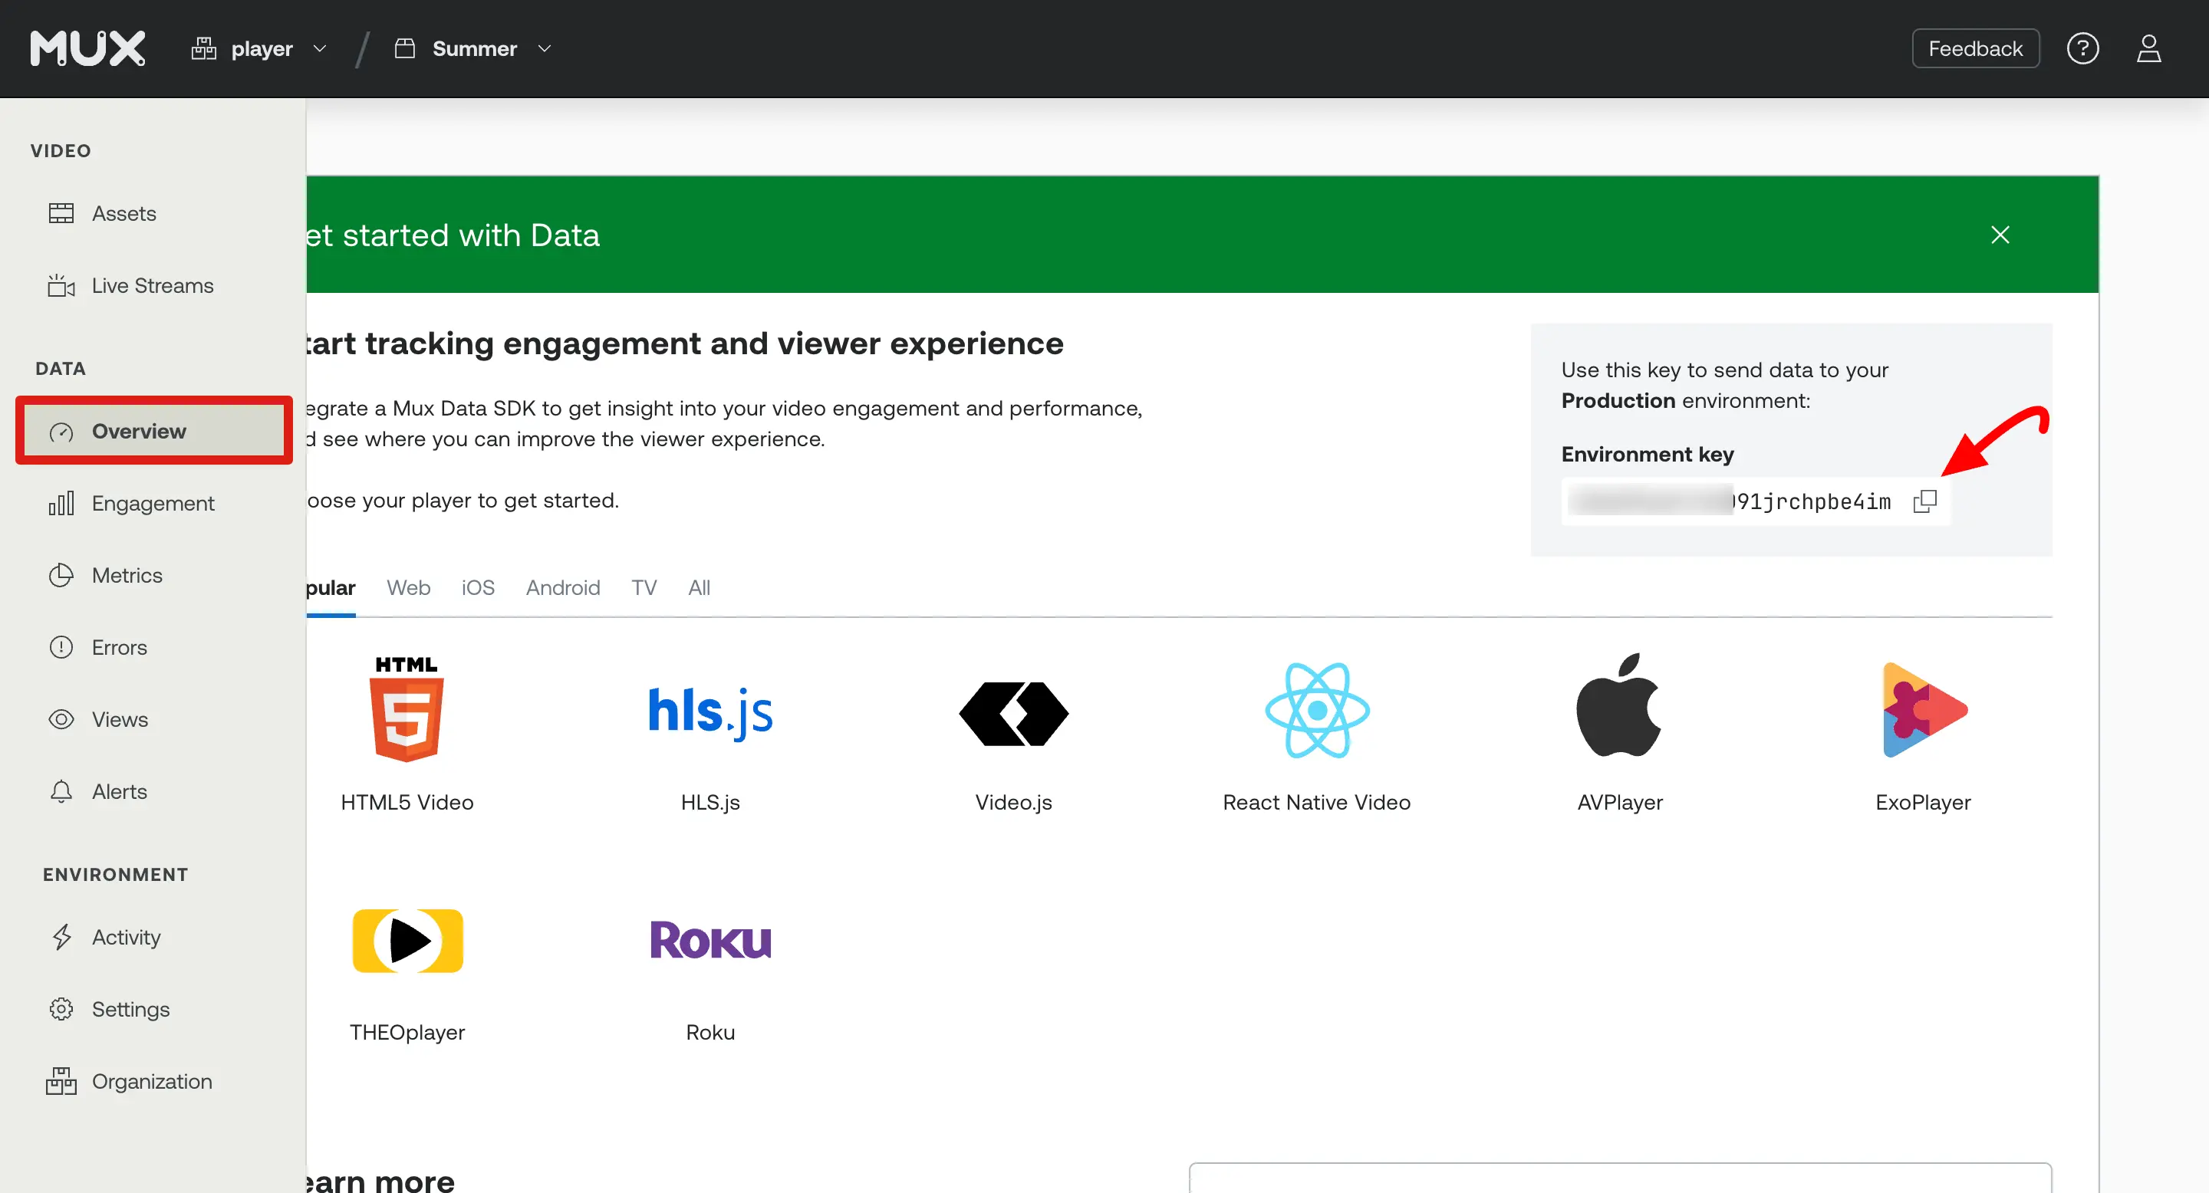
Task: Click the Assets film icon
Action: pos(61,213)
